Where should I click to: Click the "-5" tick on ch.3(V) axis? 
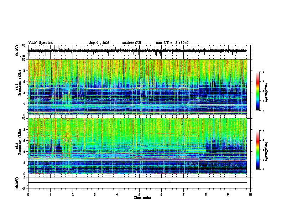pos(24,188)
